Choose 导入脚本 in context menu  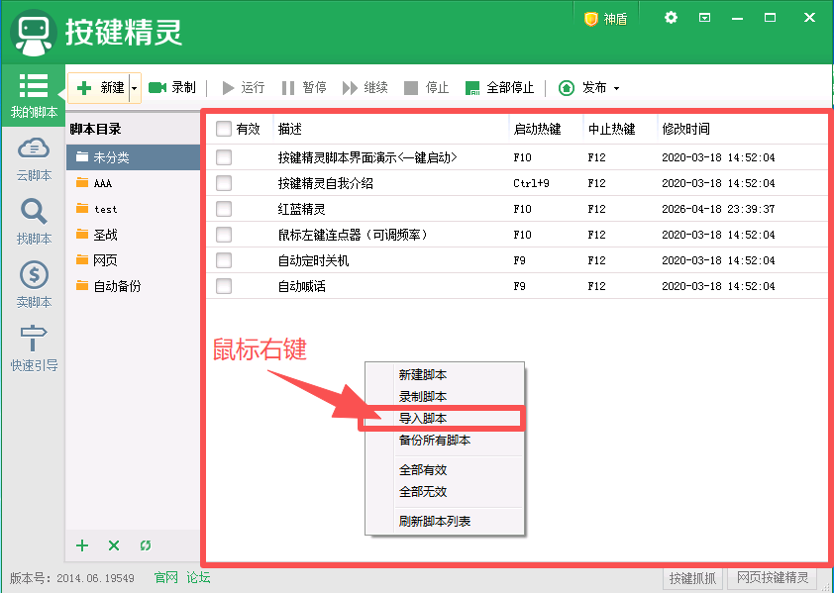click(x=445, y=419)
